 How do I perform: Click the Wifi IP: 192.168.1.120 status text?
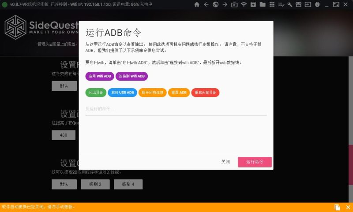(90, 4)
